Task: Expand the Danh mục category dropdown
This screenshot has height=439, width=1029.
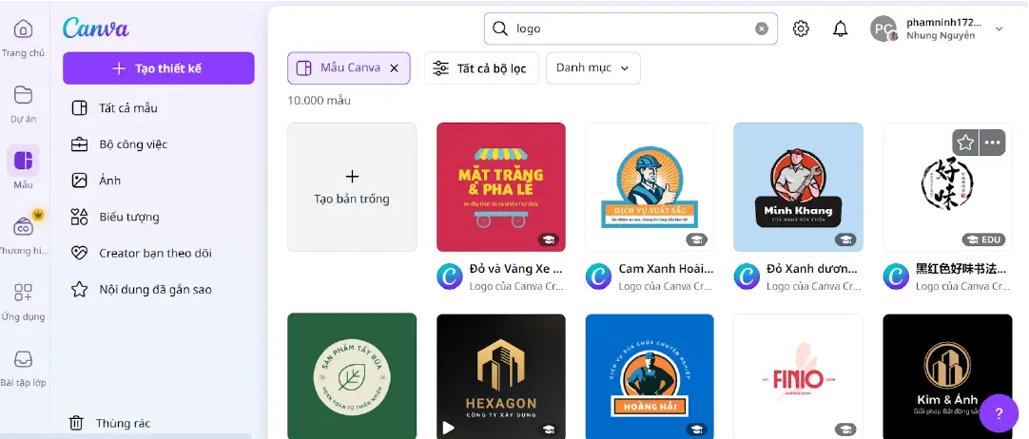Action: (x=593, y=68)
